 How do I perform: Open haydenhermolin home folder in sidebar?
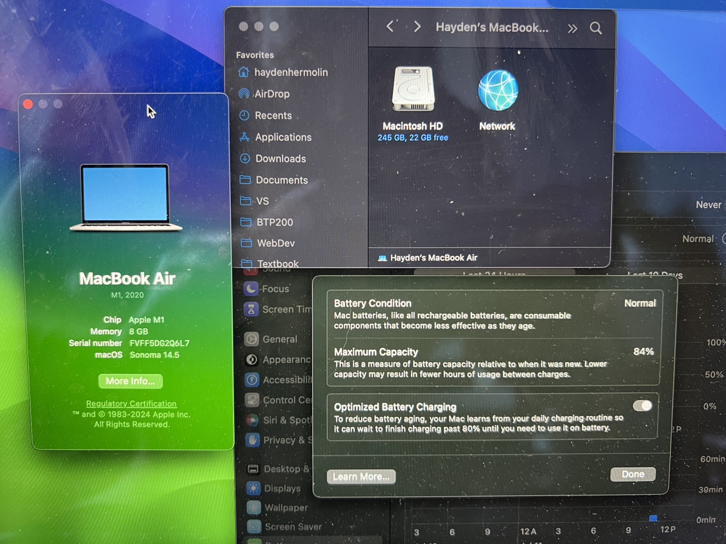coord(283,72)
